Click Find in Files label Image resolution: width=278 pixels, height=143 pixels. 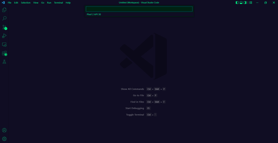point(137,102)
